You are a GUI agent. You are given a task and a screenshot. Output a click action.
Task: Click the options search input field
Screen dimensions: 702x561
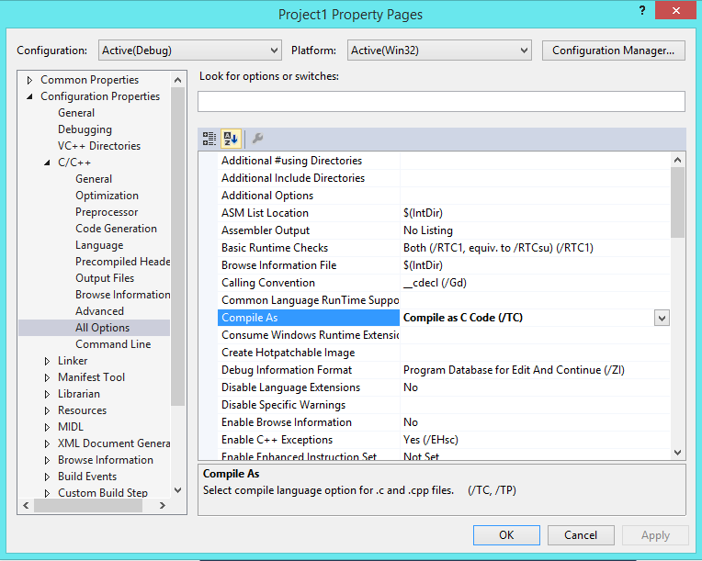[x=441, y=101]
